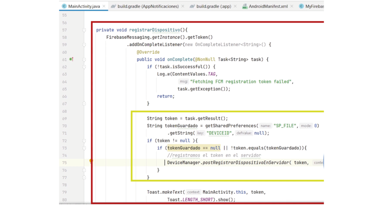Click the intention lightbulb on line 75
The image size is (367, 206).
coord(91,161)
